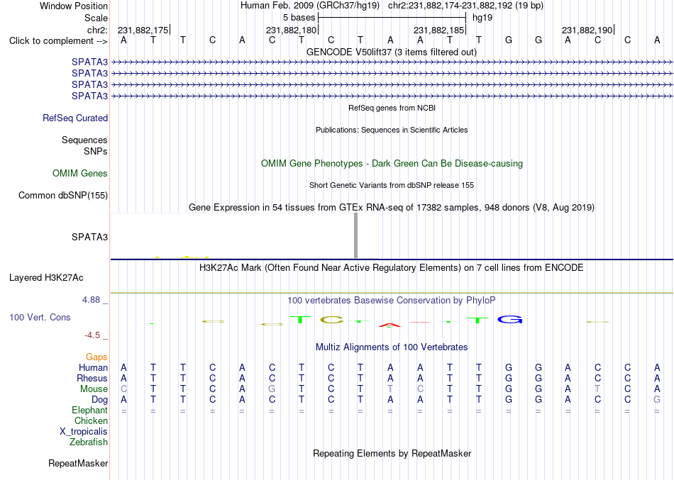Click the tall gray bar in GTEx expression chart

pos(355,235)
